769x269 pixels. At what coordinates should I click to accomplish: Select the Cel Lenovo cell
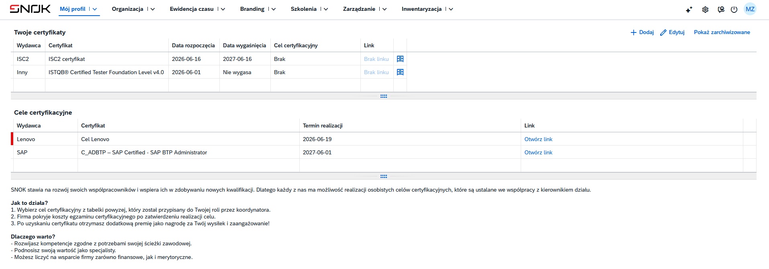188,139
